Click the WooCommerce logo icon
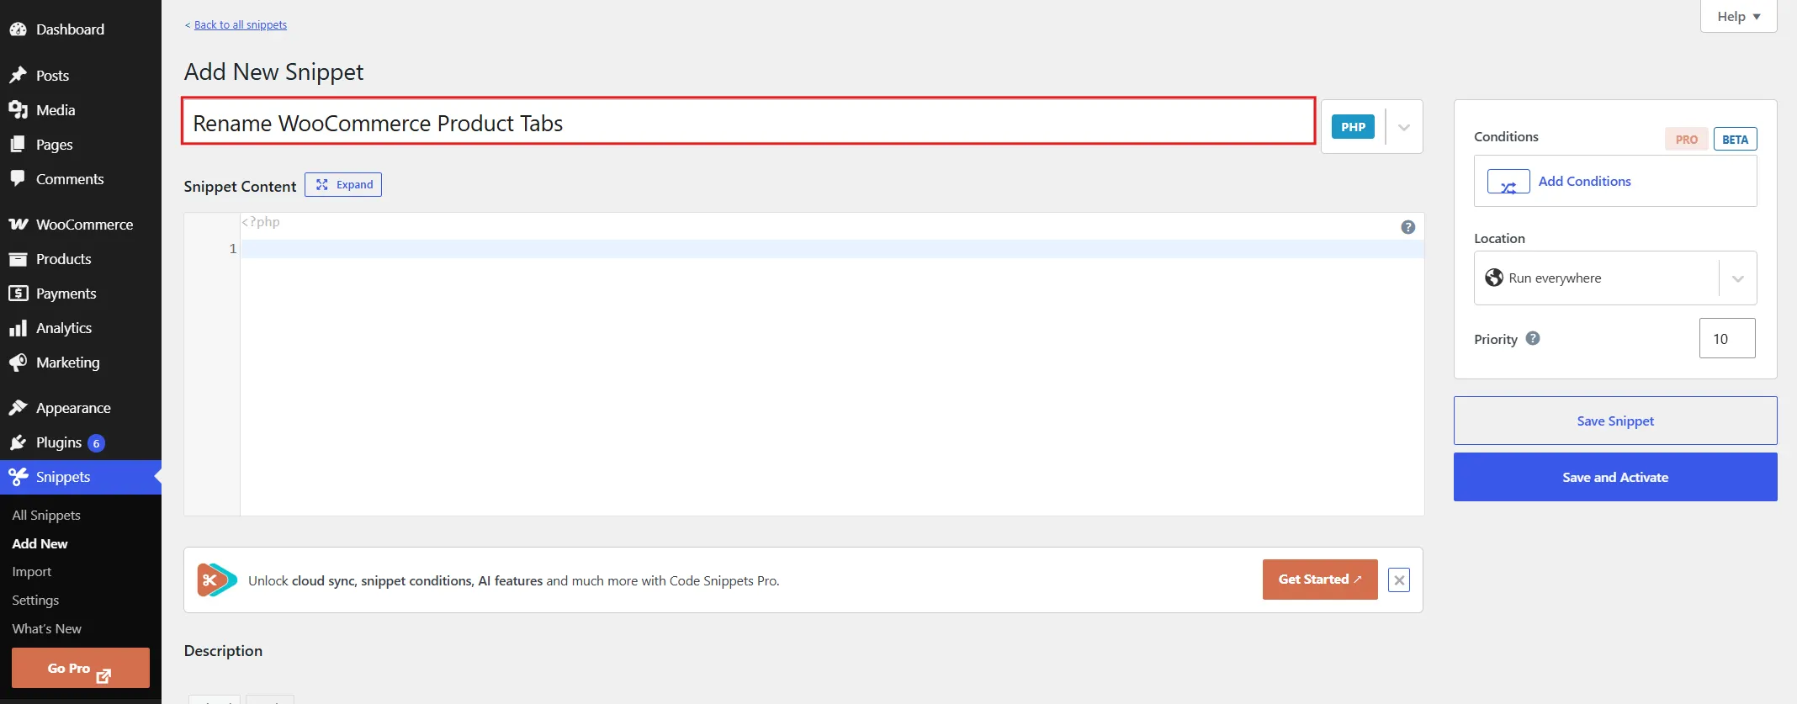The height and width of the screenshot is (704, 1797). 18,225
